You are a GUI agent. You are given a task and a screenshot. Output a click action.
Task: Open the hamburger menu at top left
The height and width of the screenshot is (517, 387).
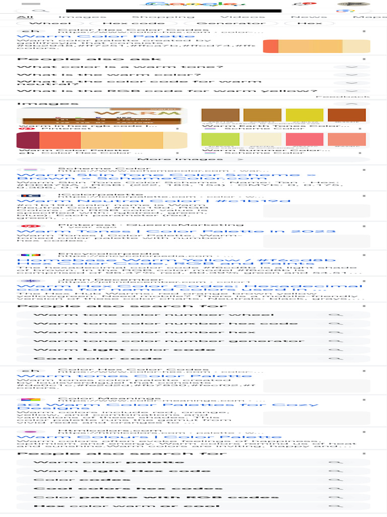pos(31,4)
